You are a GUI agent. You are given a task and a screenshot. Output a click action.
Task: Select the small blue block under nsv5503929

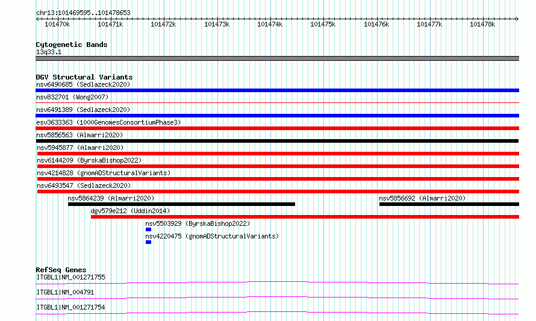(x=148, y=229)
